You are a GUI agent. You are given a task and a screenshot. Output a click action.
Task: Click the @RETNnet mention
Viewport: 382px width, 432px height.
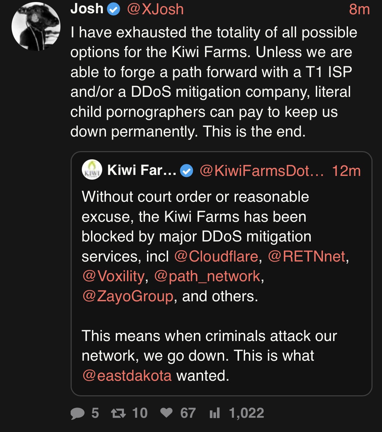307,256
